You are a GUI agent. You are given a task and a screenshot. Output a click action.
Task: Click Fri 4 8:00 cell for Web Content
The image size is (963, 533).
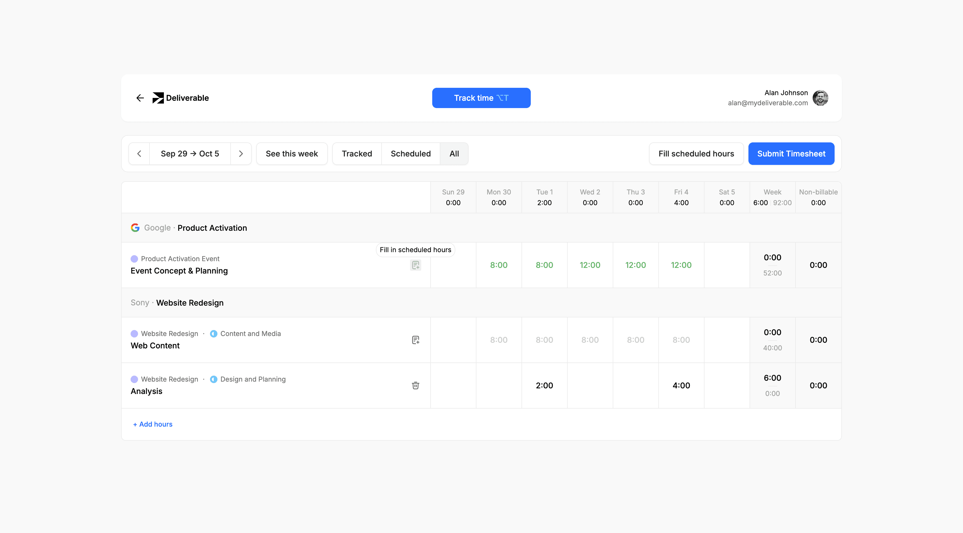tap(681, 340)
